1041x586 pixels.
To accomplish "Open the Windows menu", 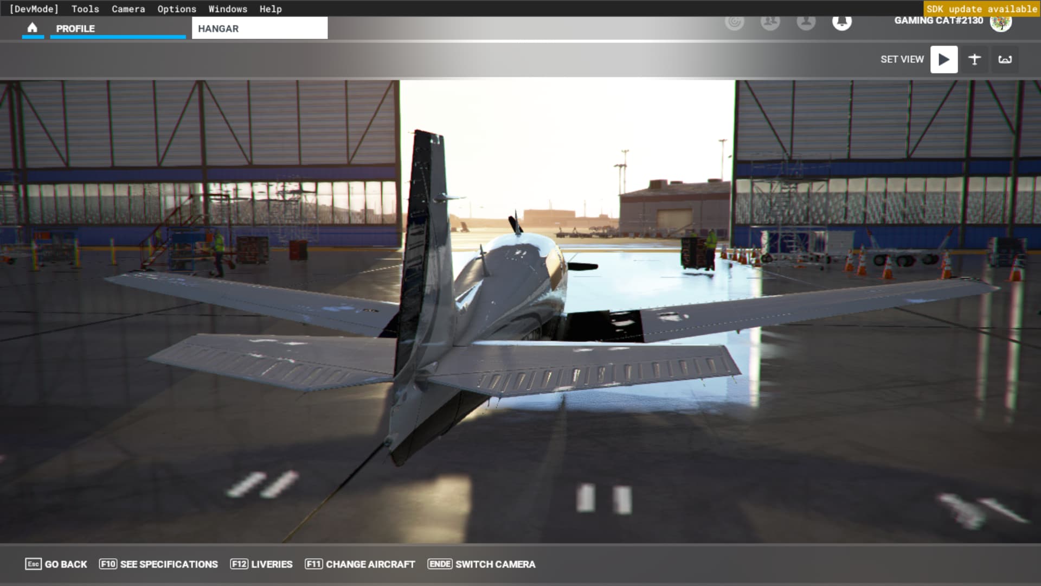I will coord(228,9).
